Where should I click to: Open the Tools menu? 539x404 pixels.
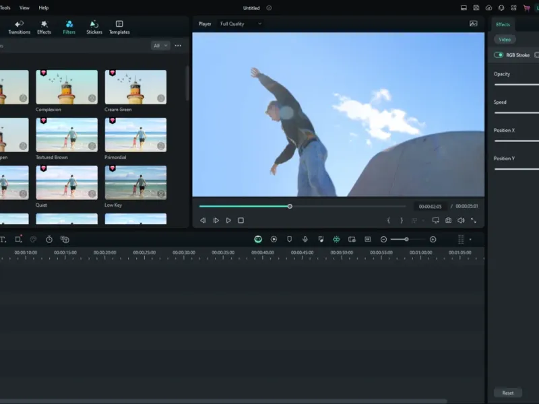pos(5,7)
